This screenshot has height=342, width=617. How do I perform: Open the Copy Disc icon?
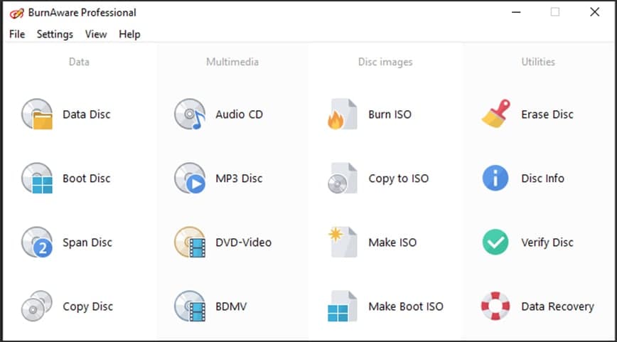pyautogui.click(x=37, y=306)
